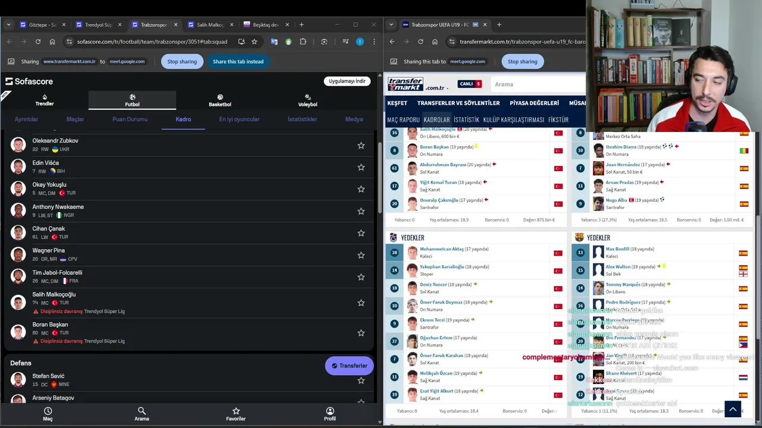The width and height of the screenshot is (762, 428).
Task: Open a new tab in Sofascore window
Action: pos(301,25)
